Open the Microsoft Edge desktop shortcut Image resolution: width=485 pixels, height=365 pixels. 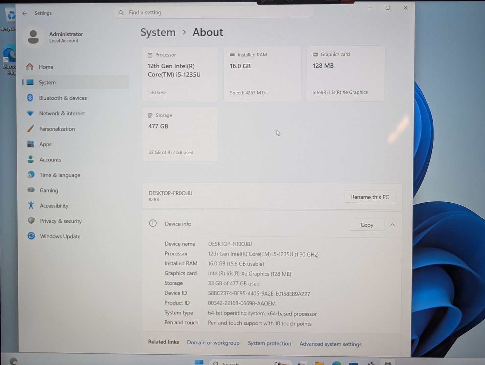pyautogui.click(x=9, y=60)
